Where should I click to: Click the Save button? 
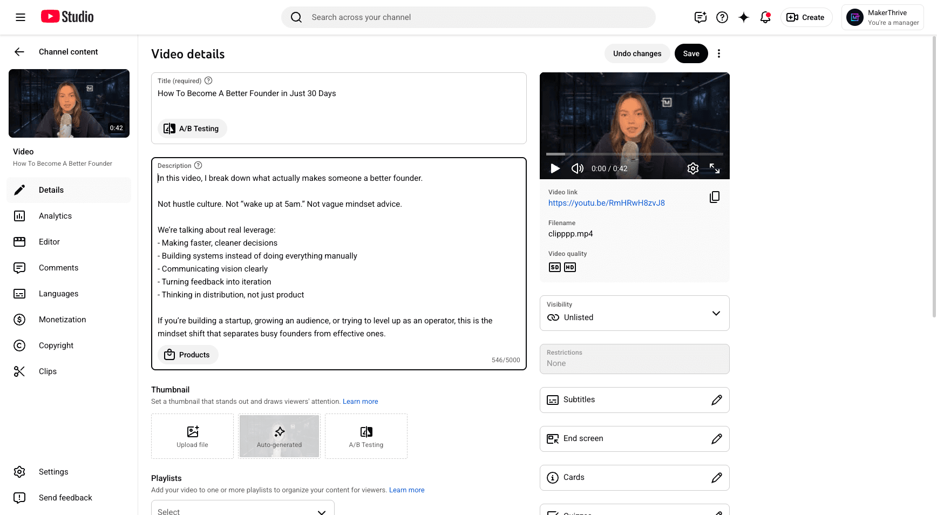coord(691,53)
